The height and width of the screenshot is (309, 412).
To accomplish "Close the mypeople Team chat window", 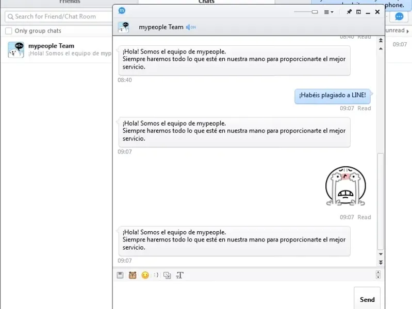I will (377, 12).
